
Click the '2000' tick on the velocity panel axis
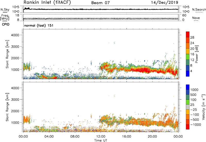[x=15, y=111]
